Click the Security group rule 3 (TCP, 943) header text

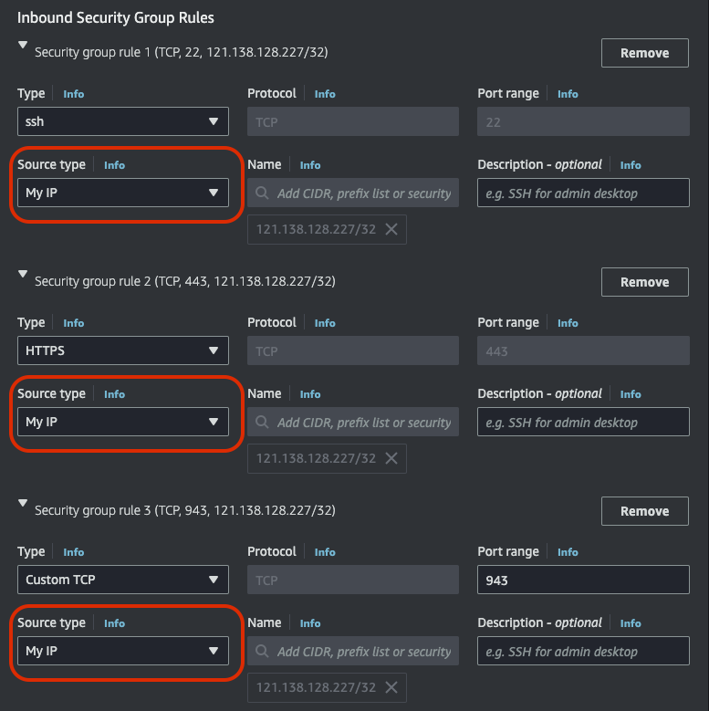click(185, 510)
